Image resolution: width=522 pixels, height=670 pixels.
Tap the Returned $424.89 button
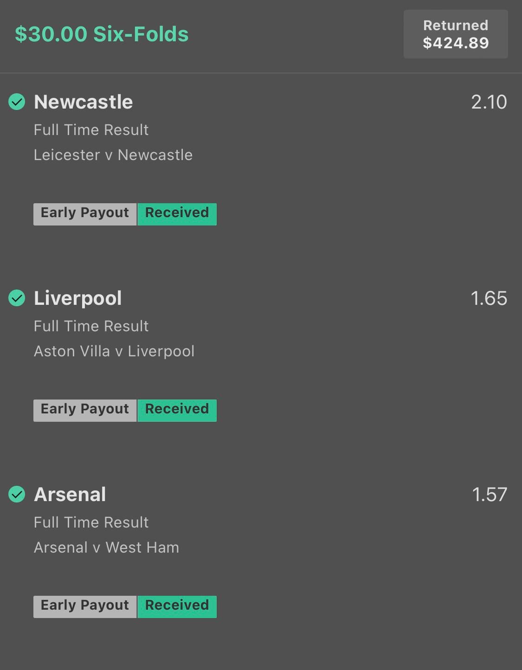click(x=456, y=34)
